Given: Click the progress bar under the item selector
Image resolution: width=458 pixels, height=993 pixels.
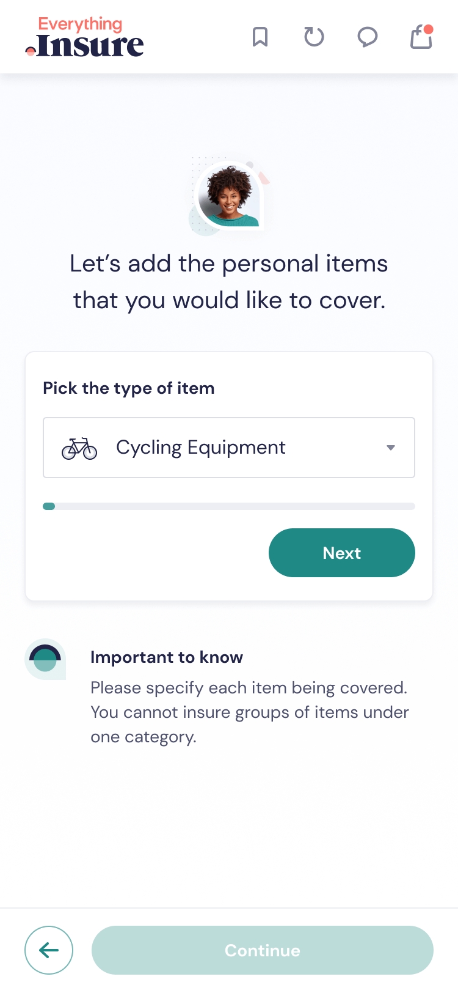Looking at the screenshot, I should (x=229, y=506).
